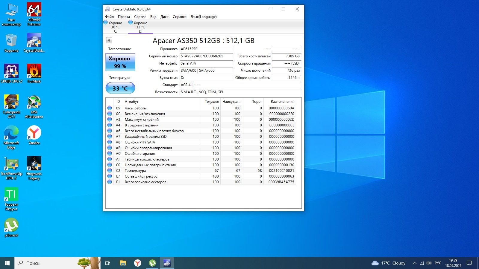Viewport: 479px width, 269px height.
Task: Select the Таблицы плохих кластеров row
Action: coord(201,159)
